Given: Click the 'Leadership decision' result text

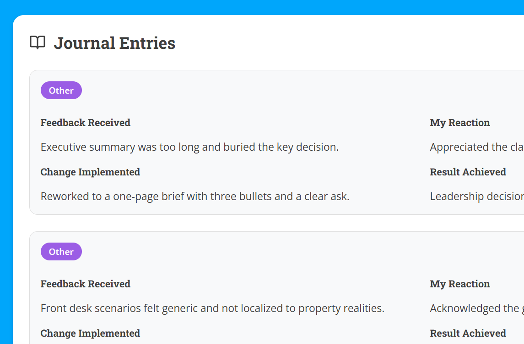Looking at the screenshot, I should (476, 196).
